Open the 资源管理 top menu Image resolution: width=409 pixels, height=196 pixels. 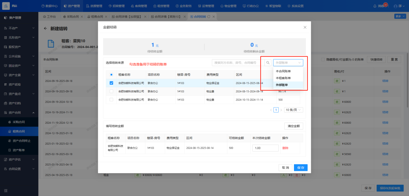(x=94, y=6)
